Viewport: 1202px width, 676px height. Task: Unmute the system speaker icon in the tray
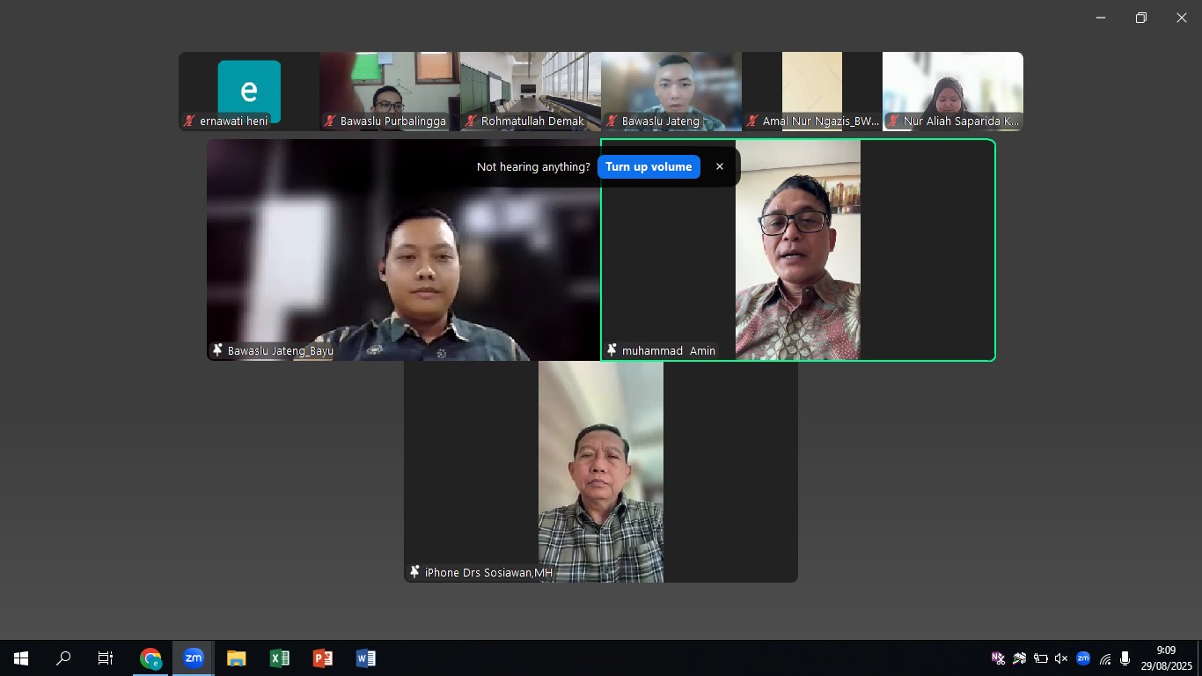(1060, 658)
